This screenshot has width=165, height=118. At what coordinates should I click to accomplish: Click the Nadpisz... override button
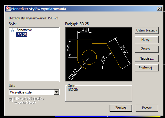point(147,58)
